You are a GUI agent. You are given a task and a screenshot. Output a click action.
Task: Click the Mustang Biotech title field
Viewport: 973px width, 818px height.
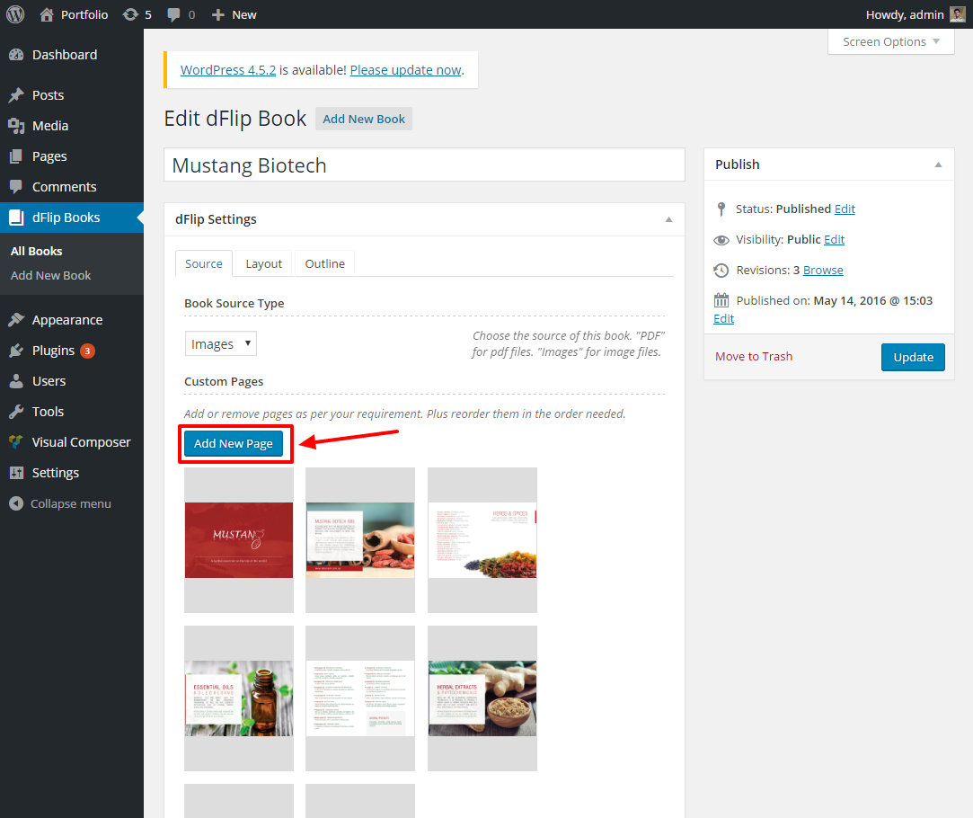coord(424,165)
